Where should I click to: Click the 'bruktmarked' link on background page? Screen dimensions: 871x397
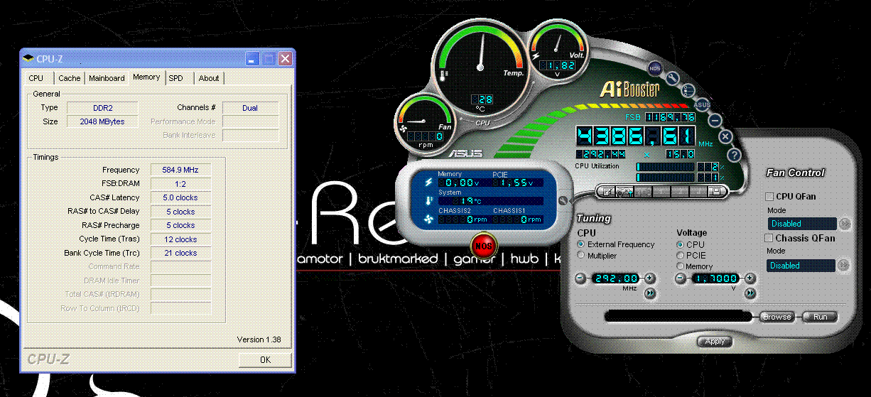point(398,259)
